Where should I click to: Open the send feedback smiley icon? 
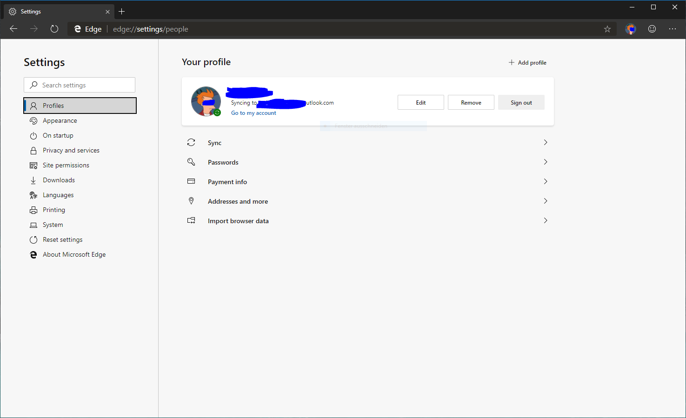pos(652,29)
